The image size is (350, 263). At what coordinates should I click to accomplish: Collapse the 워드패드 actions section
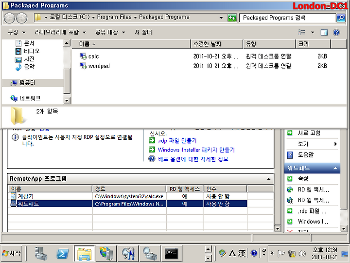point(335,168)
